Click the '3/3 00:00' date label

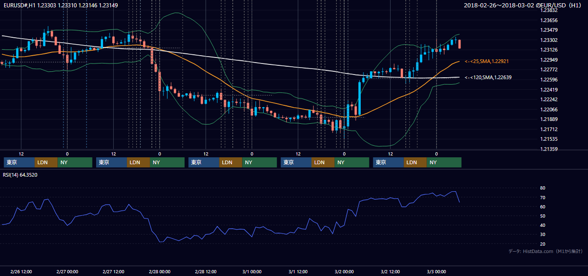point(437,272)
